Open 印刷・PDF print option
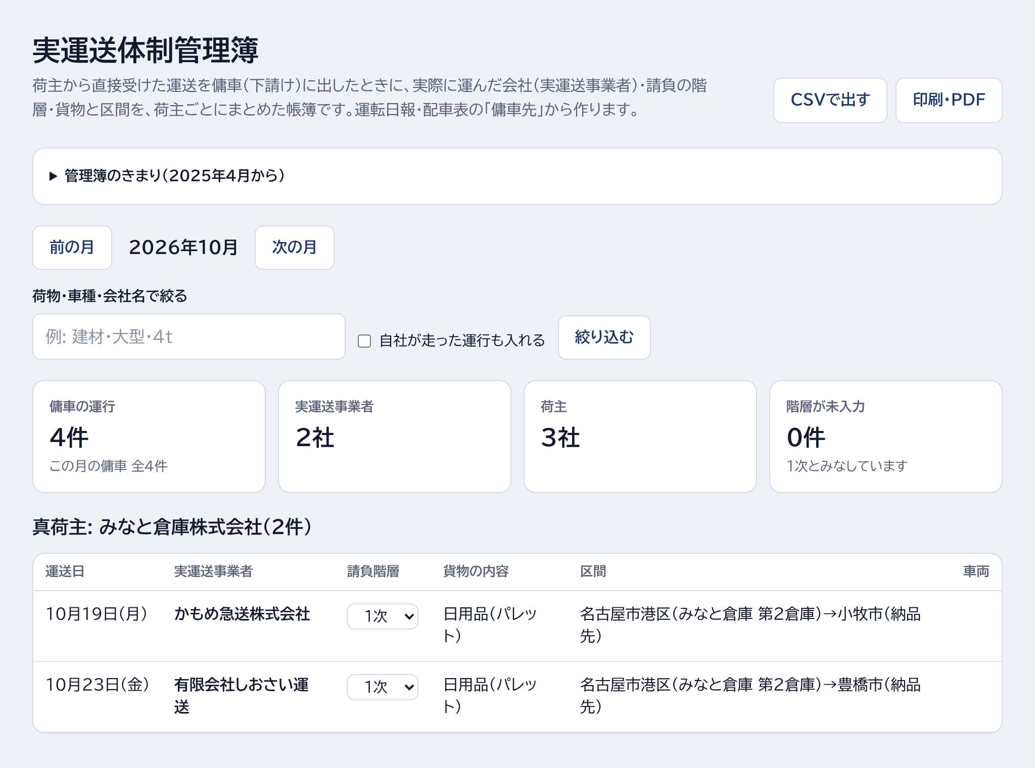1035x768 pixels. pos(949,100)
